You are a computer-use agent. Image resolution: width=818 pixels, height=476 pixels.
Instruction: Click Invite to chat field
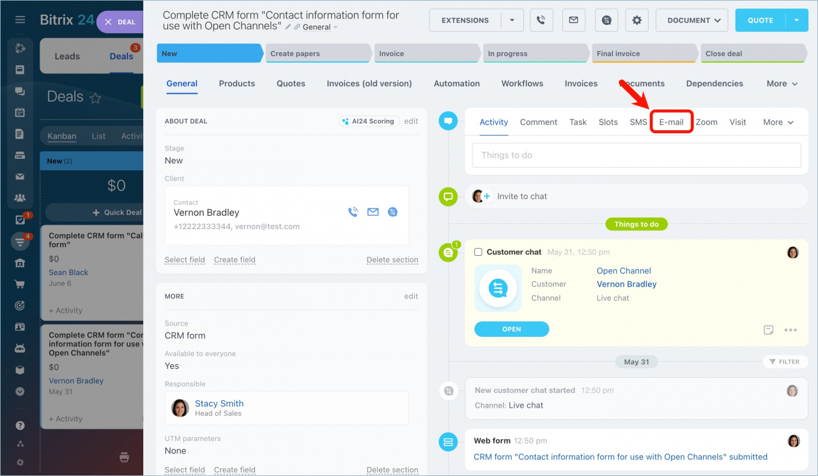point(637,197)
